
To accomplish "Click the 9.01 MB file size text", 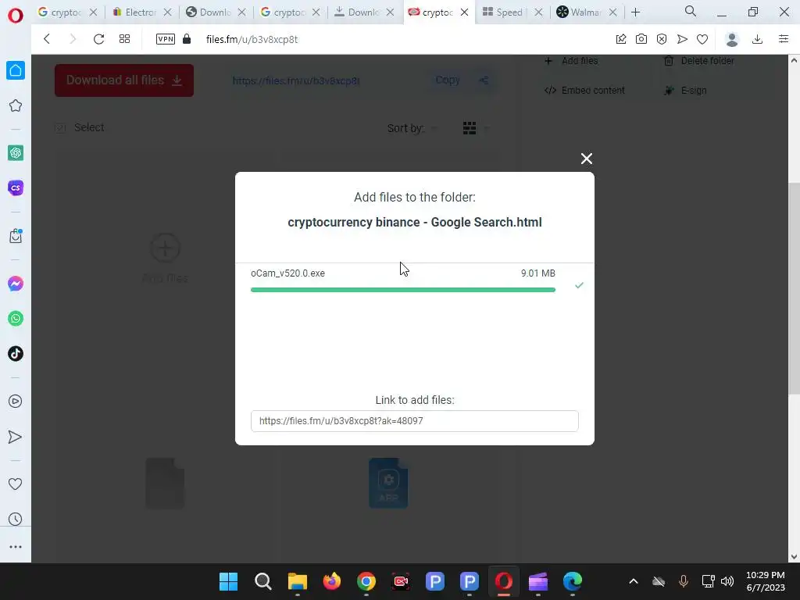I will tap(537, 273).
